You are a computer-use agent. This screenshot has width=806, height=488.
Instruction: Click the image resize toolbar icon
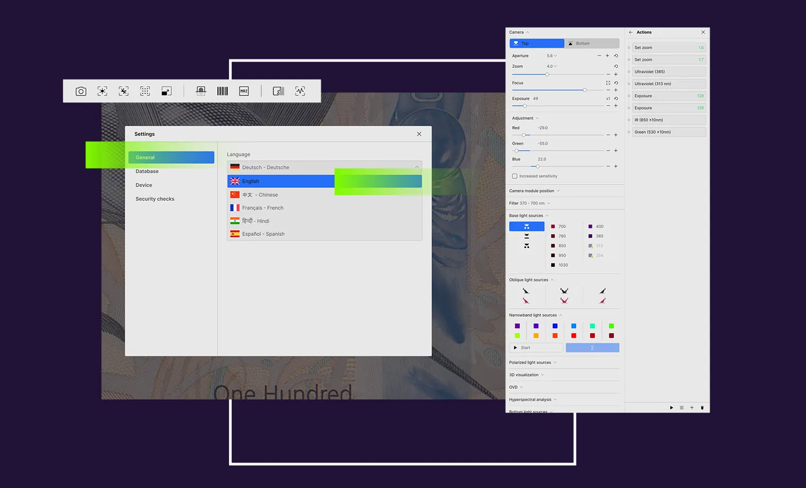166,91
